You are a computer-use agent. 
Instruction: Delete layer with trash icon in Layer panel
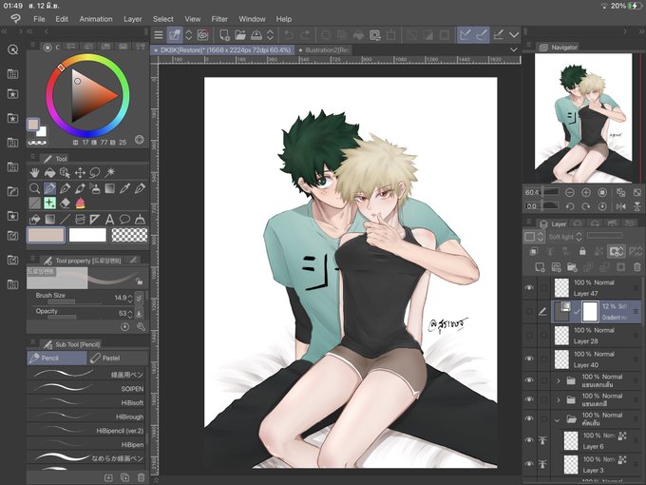click(x=636, y=267)
